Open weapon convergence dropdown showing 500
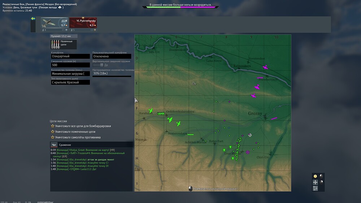 tap(70, 65)
